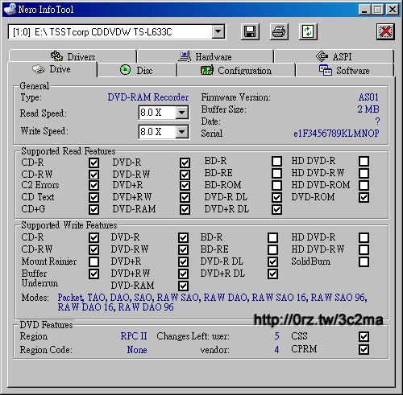
Task: Toggle C2 Errors read checkbox
Action: [x=93, y=185]
